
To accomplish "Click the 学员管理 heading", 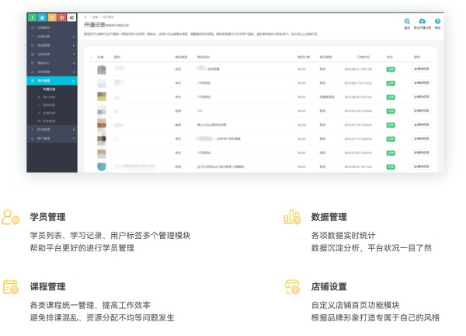I will [x=47, y=217].
